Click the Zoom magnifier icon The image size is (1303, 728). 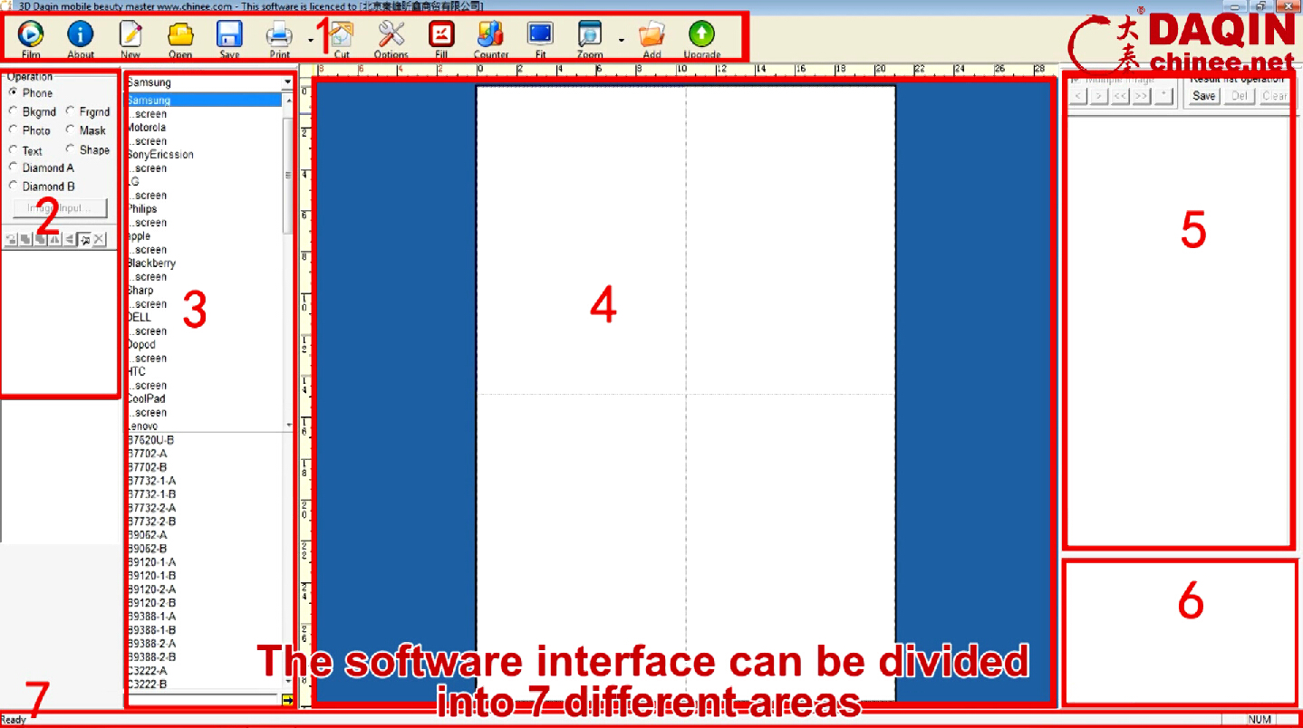click(x=590, y=35)
